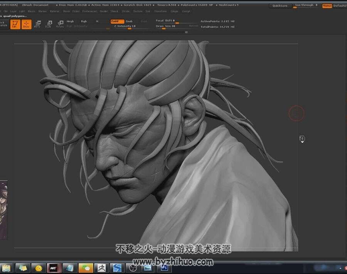Open the Render menu
Viewport: 347px width, 274px height.
pyautogui.click(x=104, y=11)
